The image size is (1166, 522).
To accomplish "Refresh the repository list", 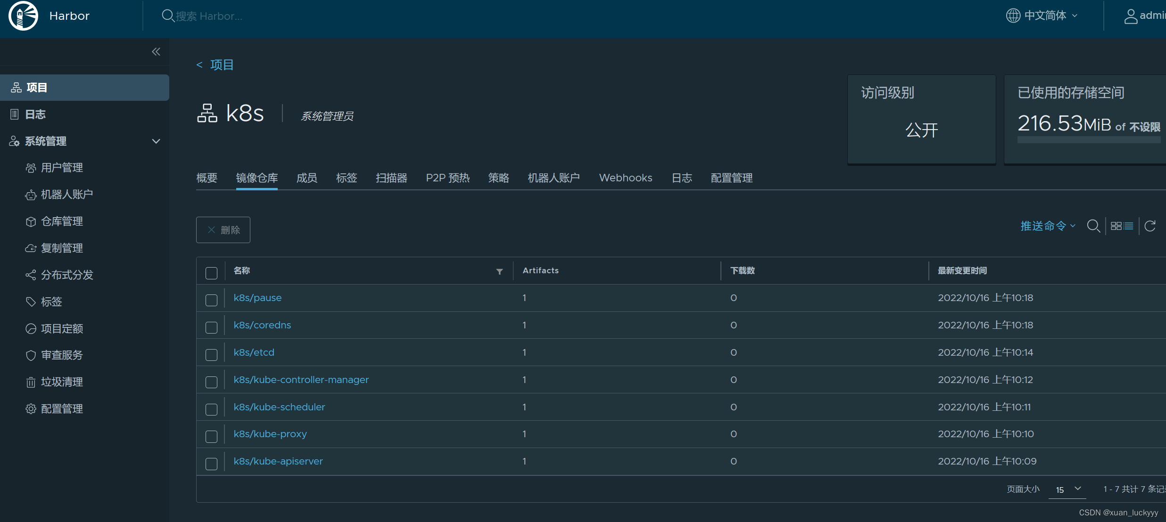I will tap(1150, 226).
